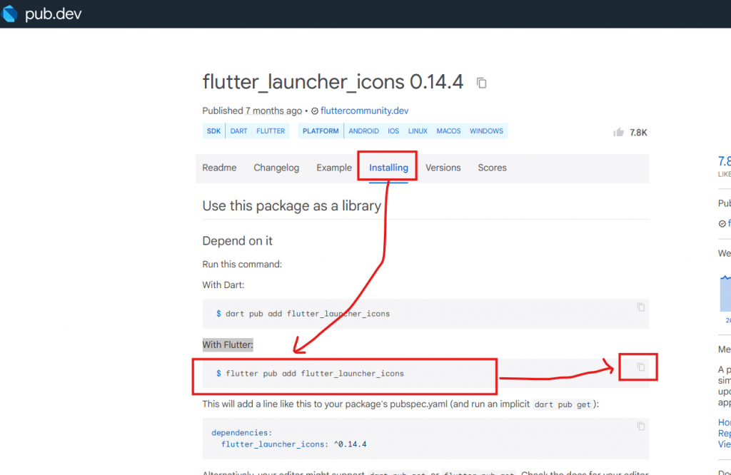The image size is (731, 475).
Task: Copy the dart pub add command
Action: coord(640,307)
